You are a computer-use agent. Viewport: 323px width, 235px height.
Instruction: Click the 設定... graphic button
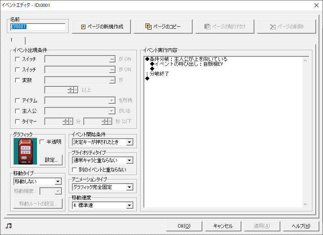pyautogui.click(x=51, y=160)
